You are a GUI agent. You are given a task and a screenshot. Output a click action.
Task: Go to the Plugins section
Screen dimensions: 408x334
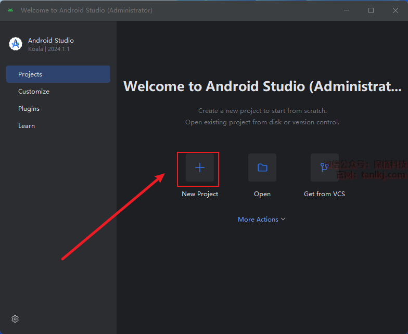29,109
